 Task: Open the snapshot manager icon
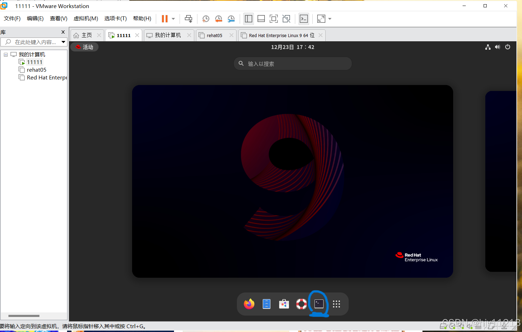click(x=231, y=19)
